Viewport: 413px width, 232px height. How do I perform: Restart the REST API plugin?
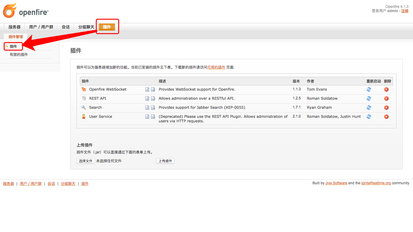tap(369, 98)
